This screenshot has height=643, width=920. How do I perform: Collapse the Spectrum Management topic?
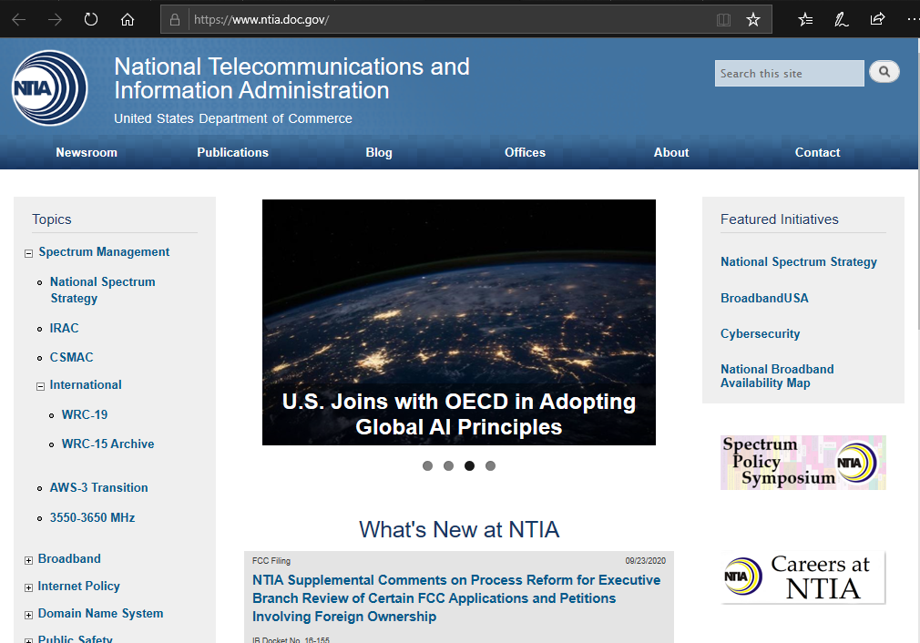(x=28, y=253)
